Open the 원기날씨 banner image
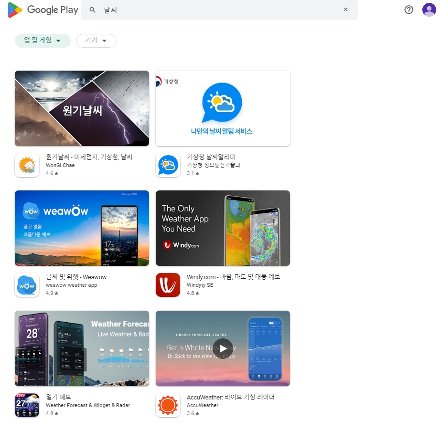Image resolution: width=440 pixels, height=430 pixels. [82, 108]
